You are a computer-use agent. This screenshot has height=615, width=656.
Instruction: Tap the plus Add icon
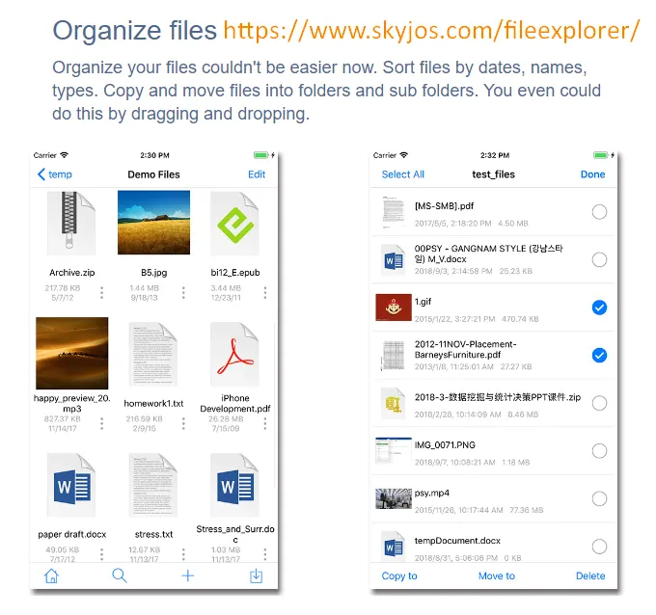[x=188, y=575]
